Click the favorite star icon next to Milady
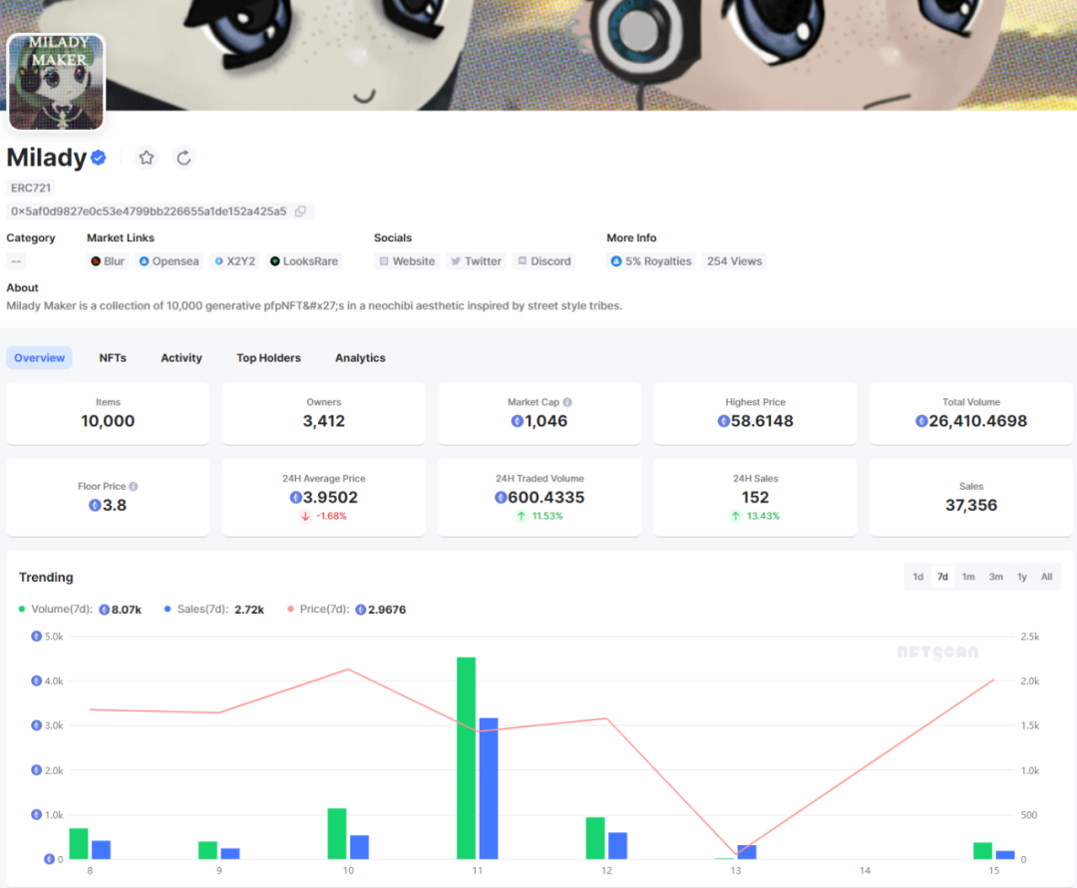 coord(147,158)
